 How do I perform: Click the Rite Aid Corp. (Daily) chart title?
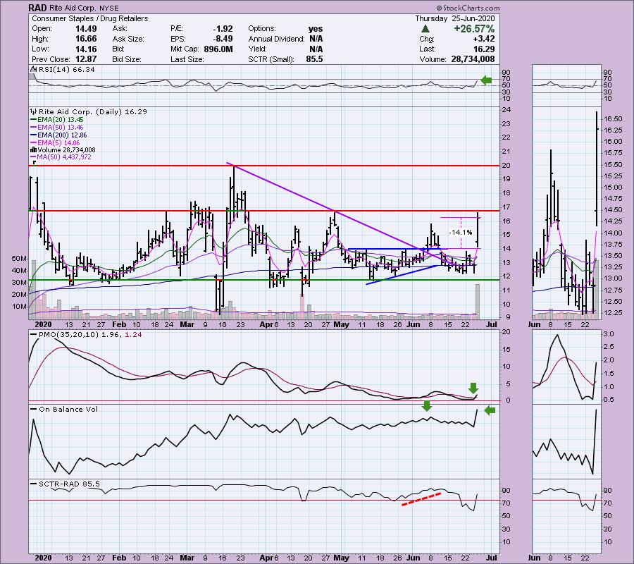pos(93,111)
